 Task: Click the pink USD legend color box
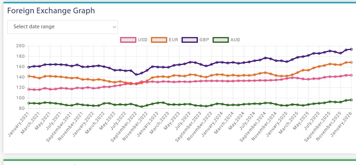click(128, 40)
